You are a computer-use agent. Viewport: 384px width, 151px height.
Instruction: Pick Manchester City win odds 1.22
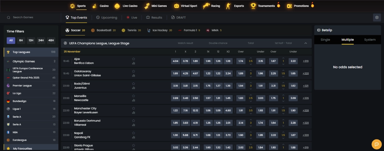(x=175, y=110)
